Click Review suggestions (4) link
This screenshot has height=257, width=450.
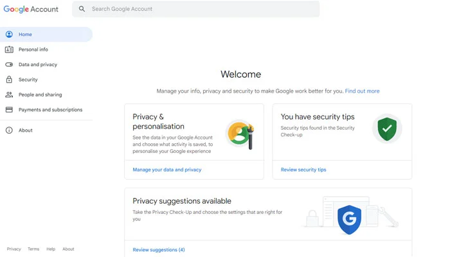click(159, 249)
